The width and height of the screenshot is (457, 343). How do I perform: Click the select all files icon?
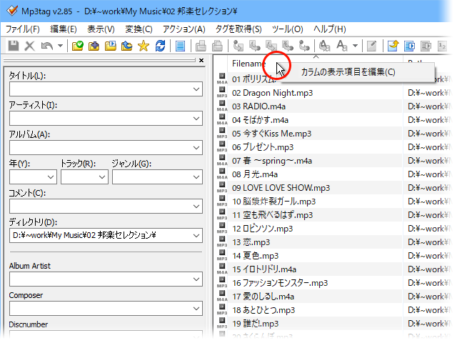coord(181,46)
